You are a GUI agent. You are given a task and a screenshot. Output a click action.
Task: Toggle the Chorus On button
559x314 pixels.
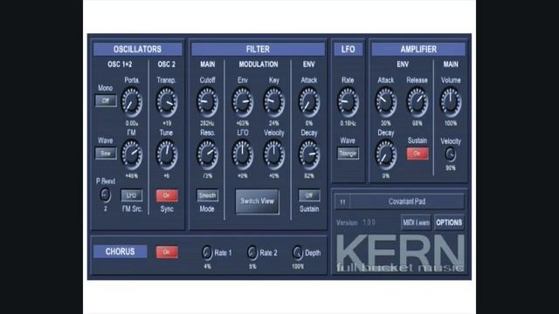coord(167,252)
